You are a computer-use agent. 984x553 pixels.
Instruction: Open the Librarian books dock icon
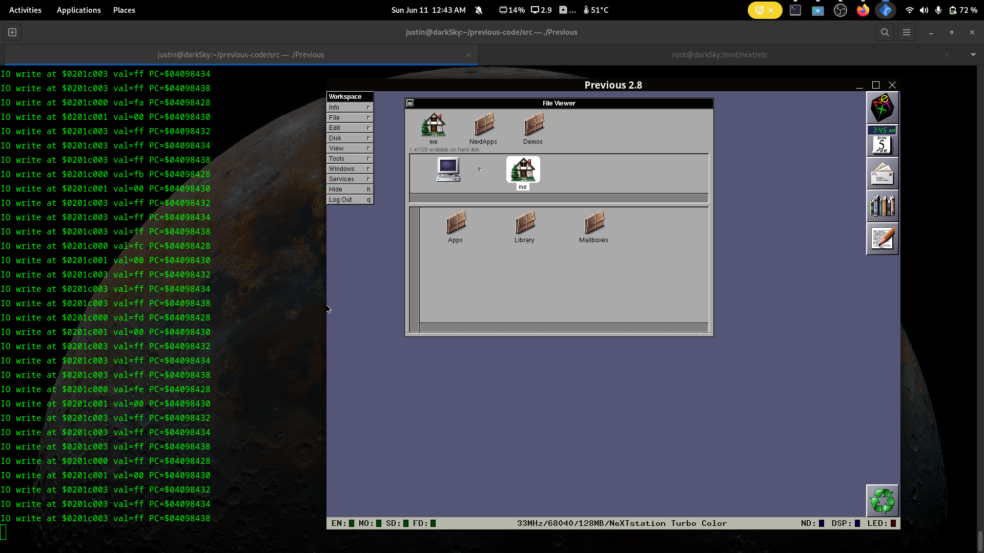[882, 206]
